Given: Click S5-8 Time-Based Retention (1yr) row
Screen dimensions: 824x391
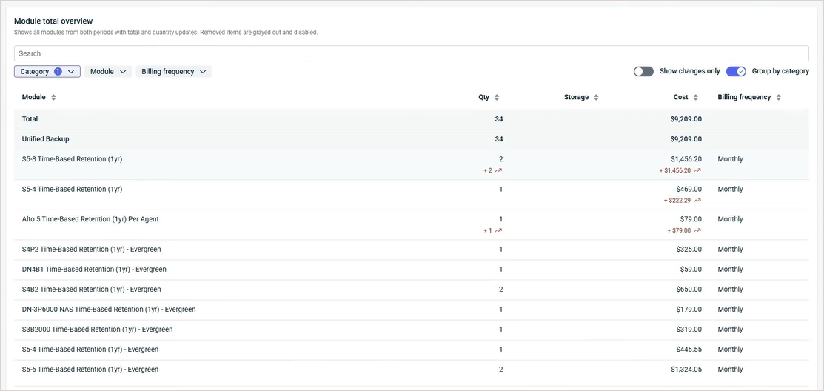Looking at the screenshot, I should [x=72, y=159].
